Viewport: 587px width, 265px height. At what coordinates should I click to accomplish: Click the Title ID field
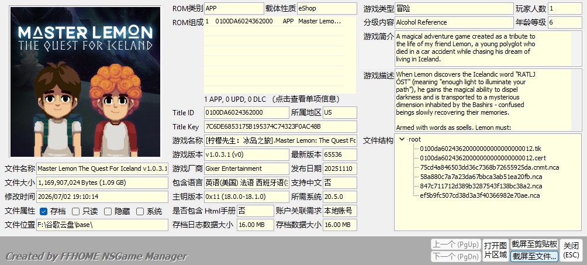pyautogui.click(x=247, y=112)
